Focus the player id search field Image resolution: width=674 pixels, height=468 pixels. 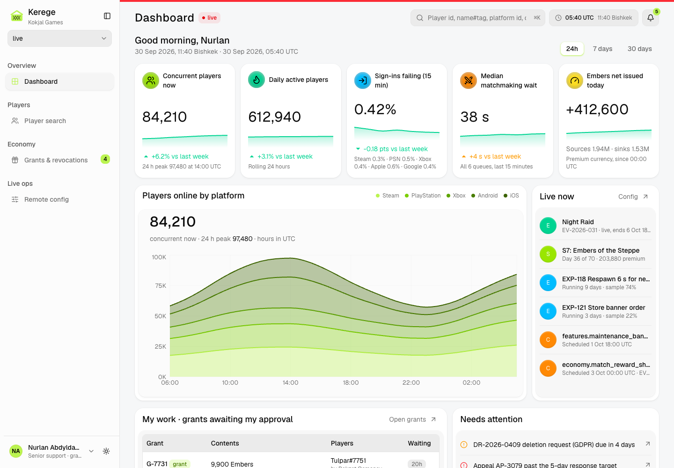tap(478, 18)
